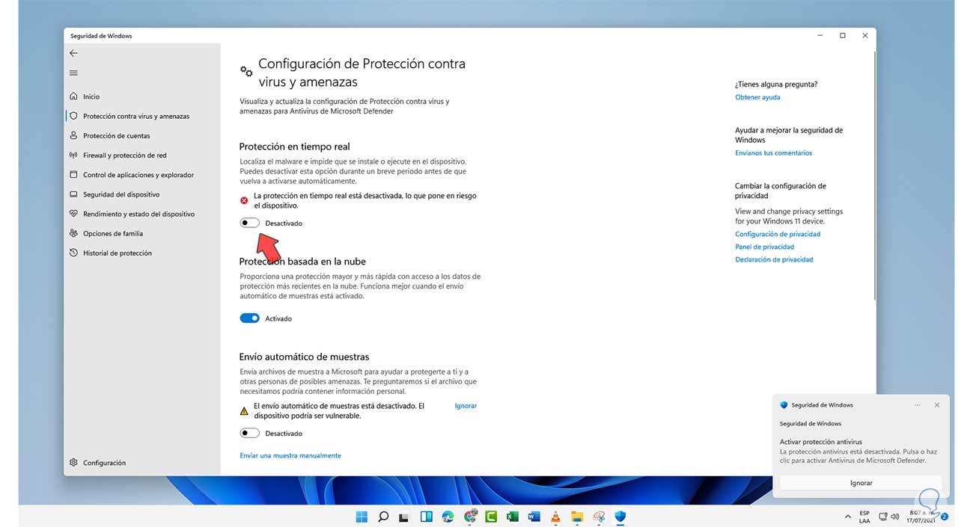This screenshot has width=973, height=527.
Task: Open Seguridad del dispositivo
Action: click(x=121, y=194)
